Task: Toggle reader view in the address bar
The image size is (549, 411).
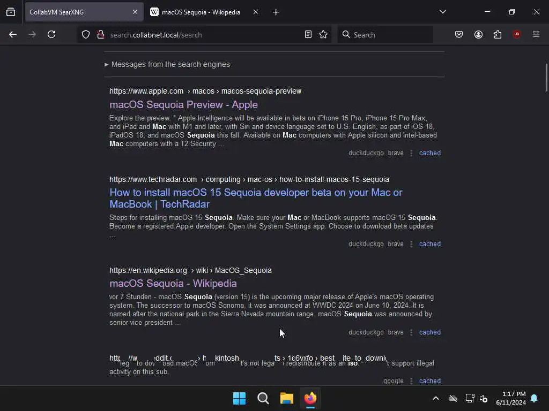Action: (x=308, y=34)
